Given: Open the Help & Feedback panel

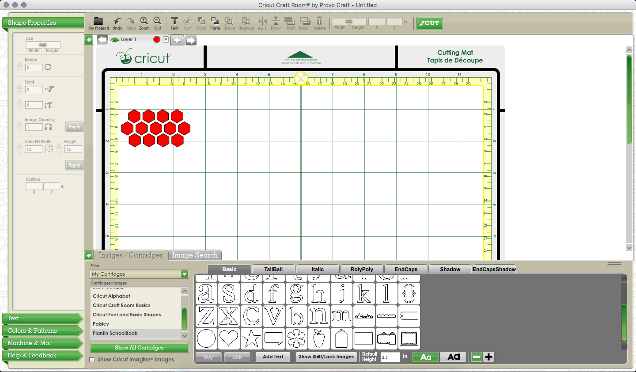Looking at the screenshot, I should [x=42, y=355].
